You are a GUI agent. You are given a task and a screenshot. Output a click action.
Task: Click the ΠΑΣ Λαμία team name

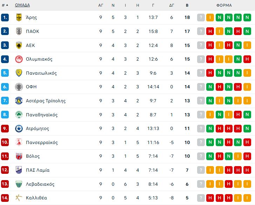click(38, 170)
